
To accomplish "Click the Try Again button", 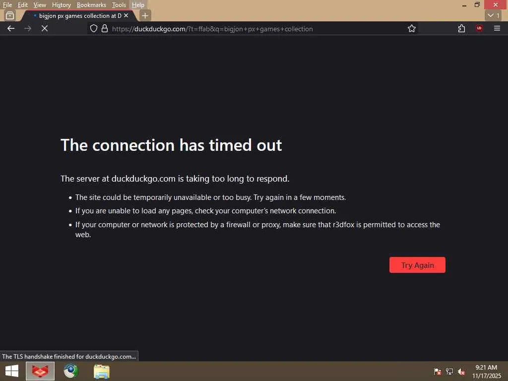I will [417, 265].
